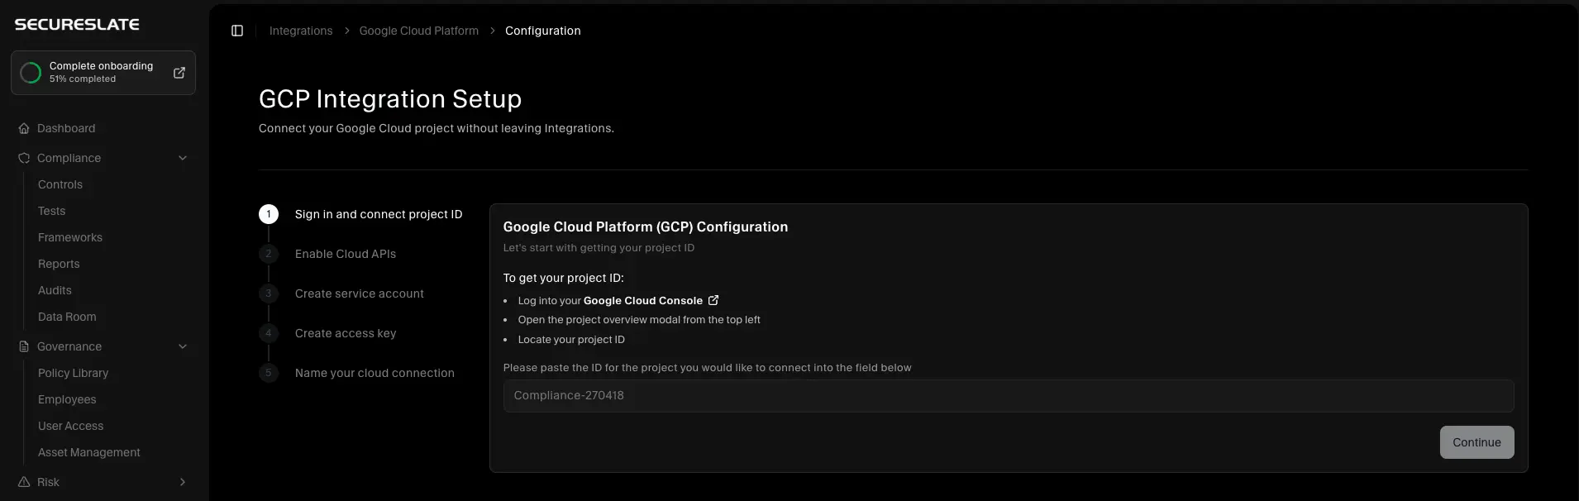This screenshot has height=501, width=1579.
Task: Open Frameworks page
Action: point(70,237)
